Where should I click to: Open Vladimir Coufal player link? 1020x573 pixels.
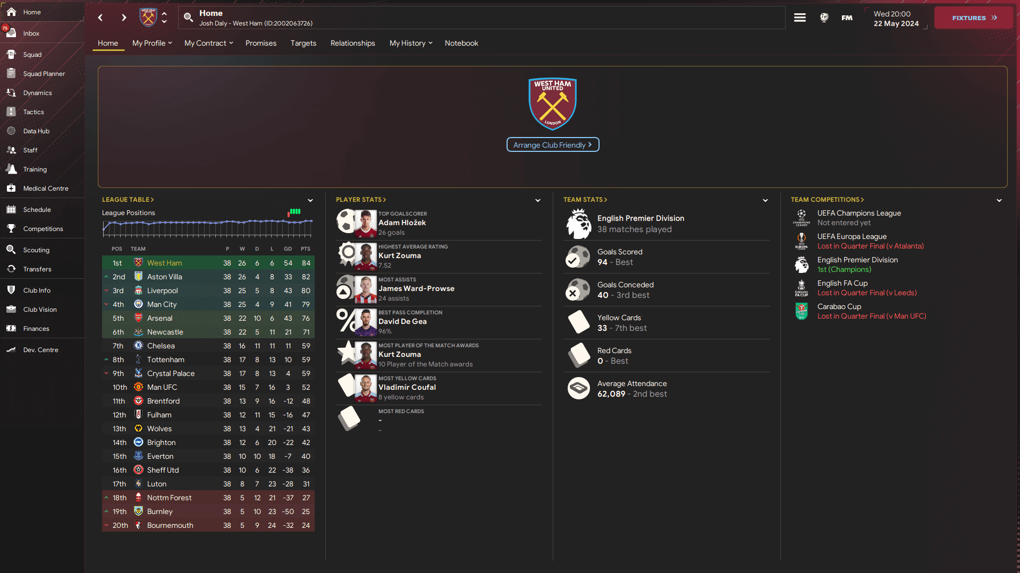pos(407,387)
